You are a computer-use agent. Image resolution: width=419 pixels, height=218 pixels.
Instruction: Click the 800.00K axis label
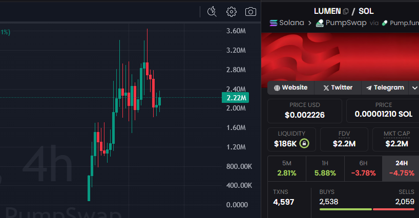click(239, 166)
